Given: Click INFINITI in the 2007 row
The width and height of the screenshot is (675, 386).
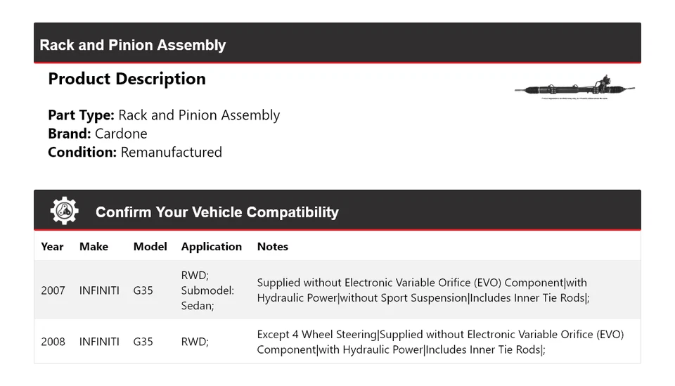Looking at the screenshot, I should pyautogui.click(x=99, y=290).
